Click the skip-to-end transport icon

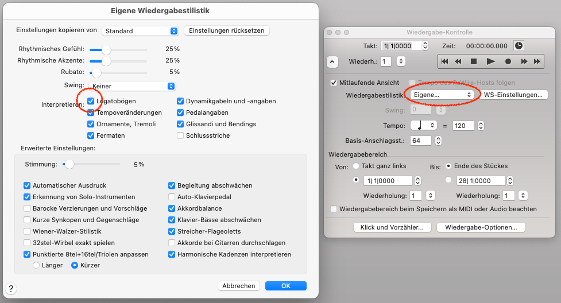537,61
